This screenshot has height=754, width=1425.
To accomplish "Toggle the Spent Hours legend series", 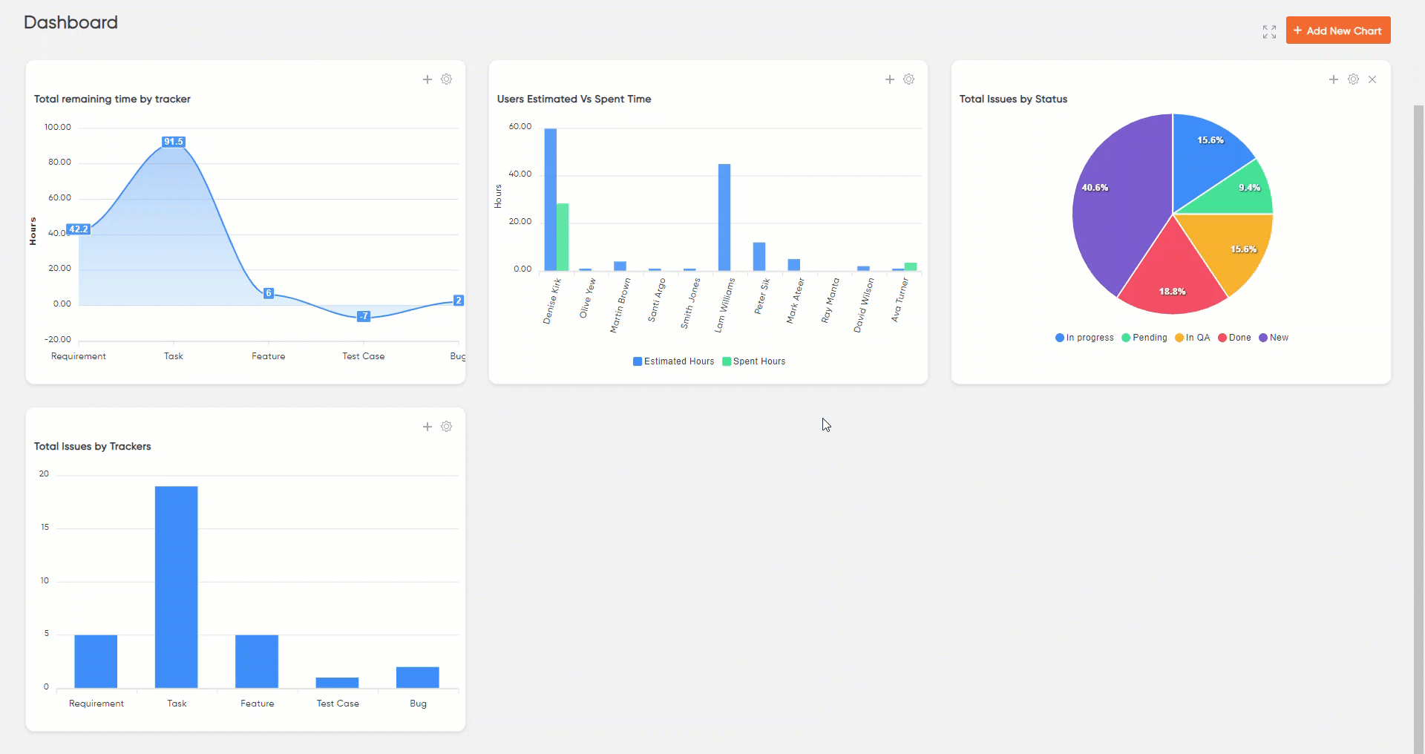I will 753,361.
